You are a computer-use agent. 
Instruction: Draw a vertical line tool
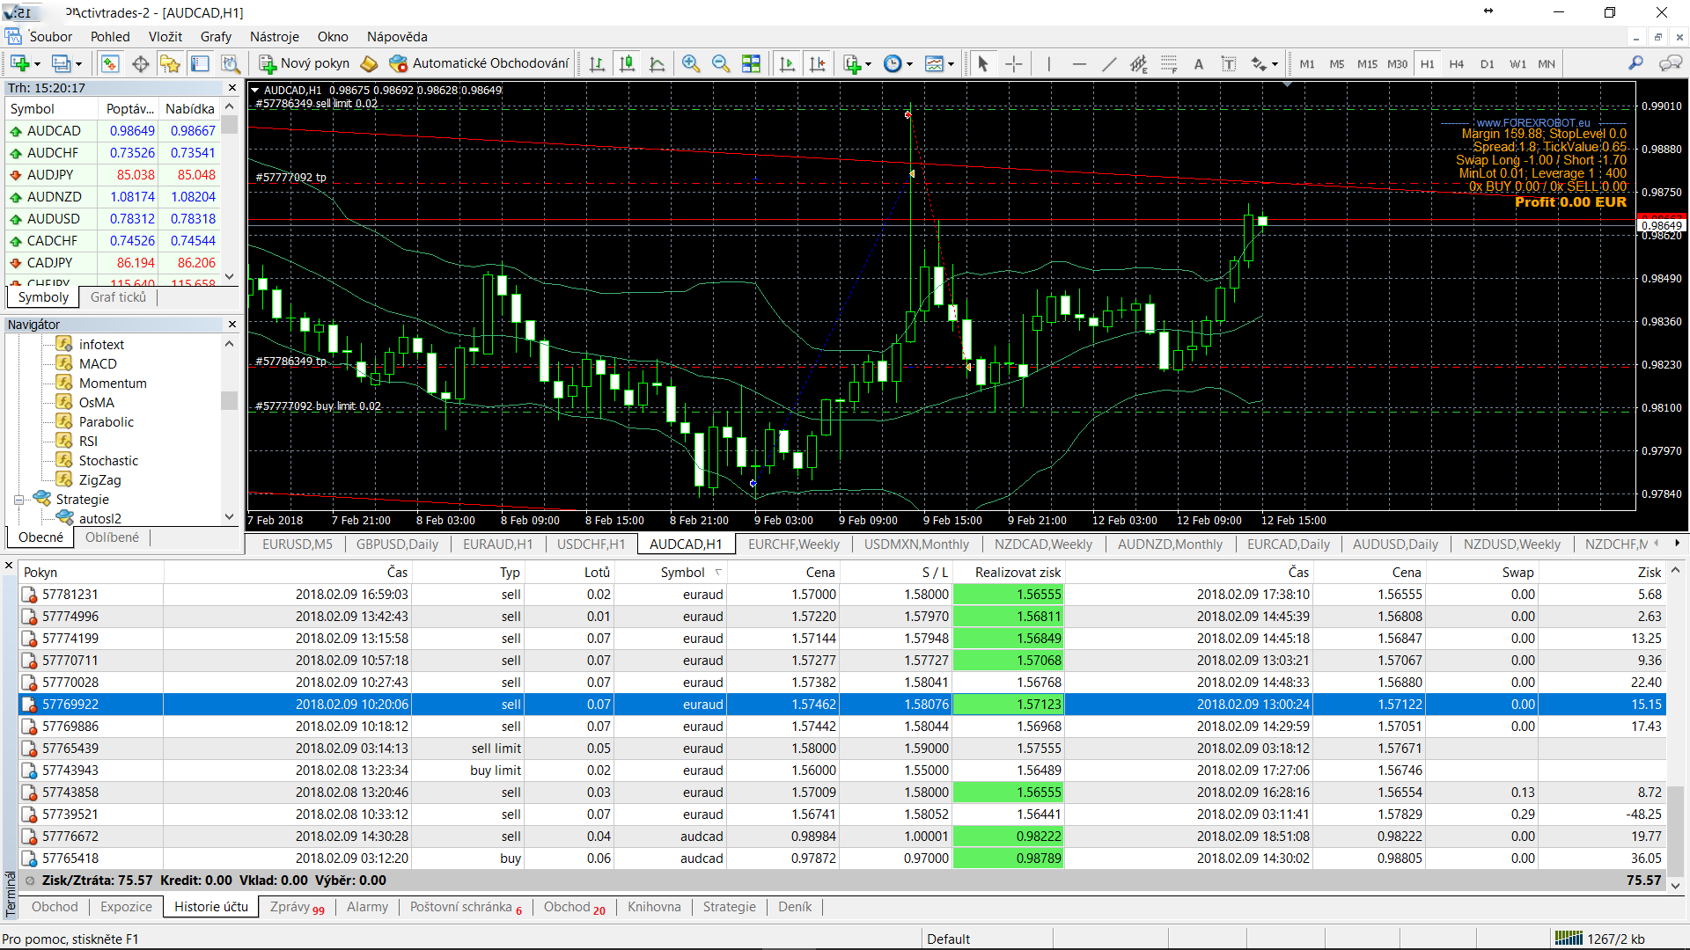[x=1048, y=63]
